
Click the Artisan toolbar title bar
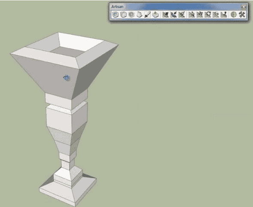(x=176, y=7)
